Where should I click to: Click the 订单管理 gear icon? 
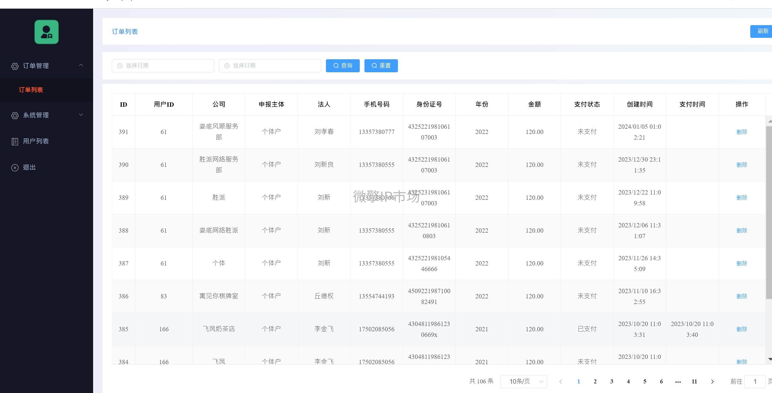(x=15, y=66)
